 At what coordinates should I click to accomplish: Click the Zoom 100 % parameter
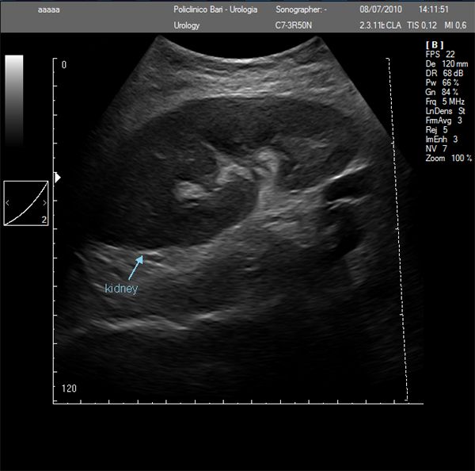pos(448,159)
